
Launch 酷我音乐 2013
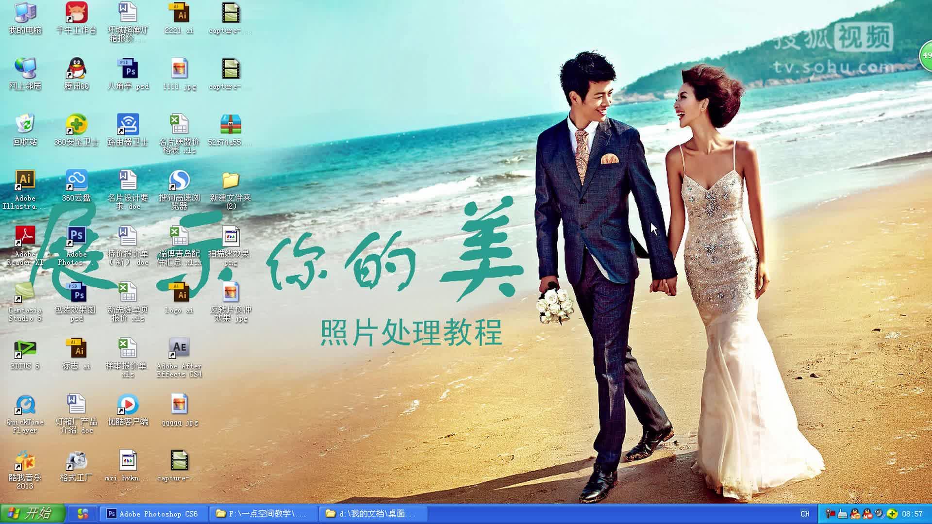click(x=25, y=460)
